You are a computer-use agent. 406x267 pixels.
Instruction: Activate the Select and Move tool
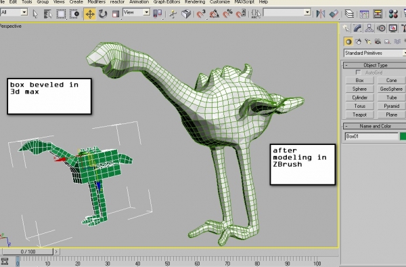point(90,14)
